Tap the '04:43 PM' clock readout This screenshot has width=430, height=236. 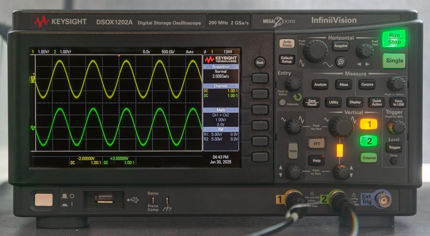tap(220, 157)
